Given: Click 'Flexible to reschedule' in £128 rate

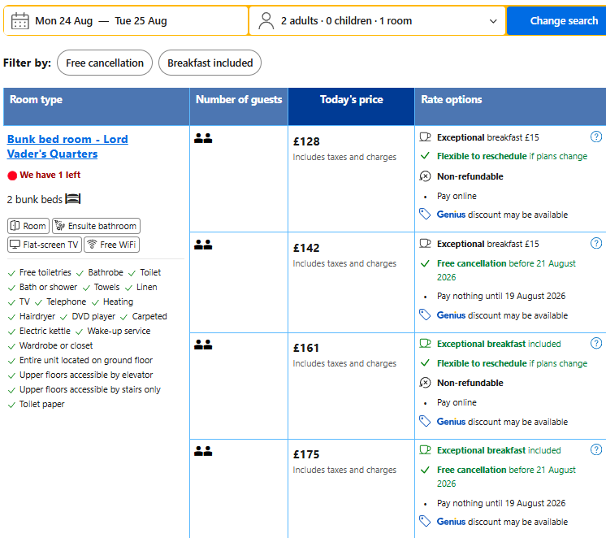Looking at the screenshot, I should pos(482,156).
